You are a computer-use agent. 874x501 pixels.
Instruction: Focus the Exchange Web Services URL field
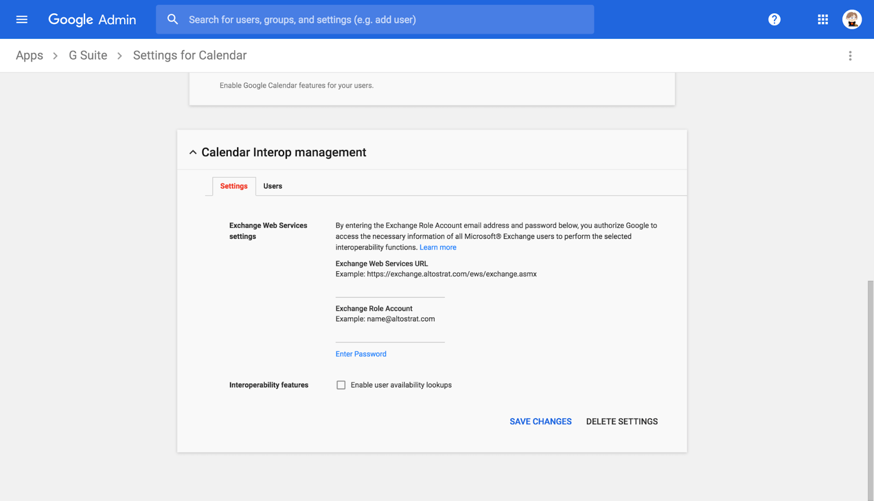390,290
